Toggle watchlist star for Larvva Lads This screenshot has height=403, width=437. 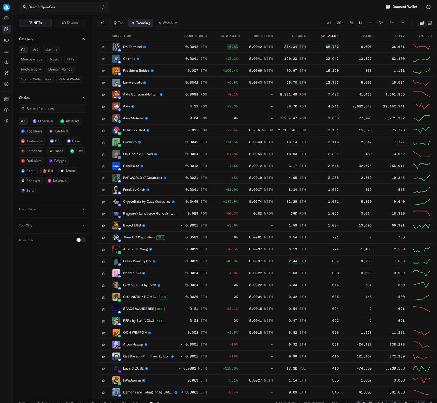[103, 83]
